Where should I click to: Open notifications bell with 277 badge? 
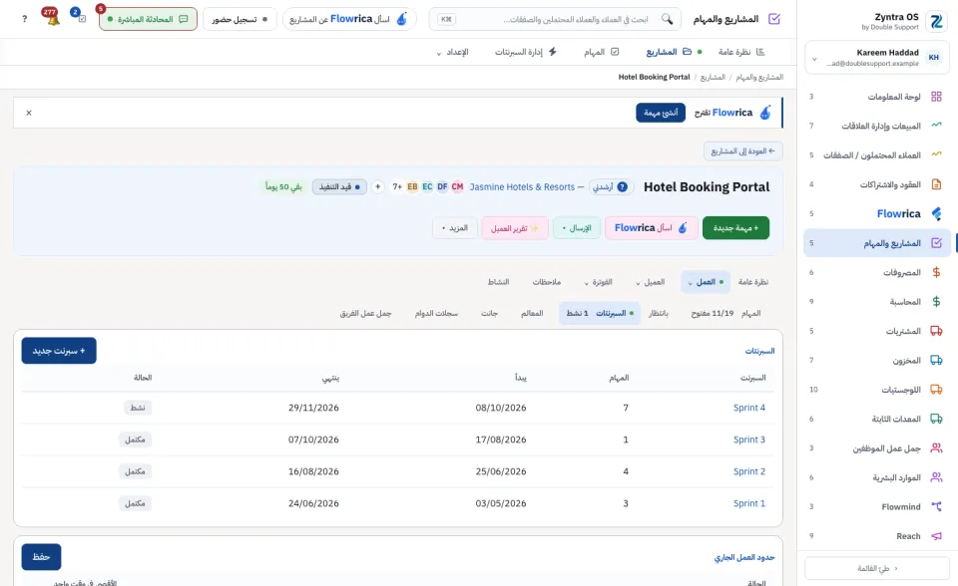[x=53, y=18]
